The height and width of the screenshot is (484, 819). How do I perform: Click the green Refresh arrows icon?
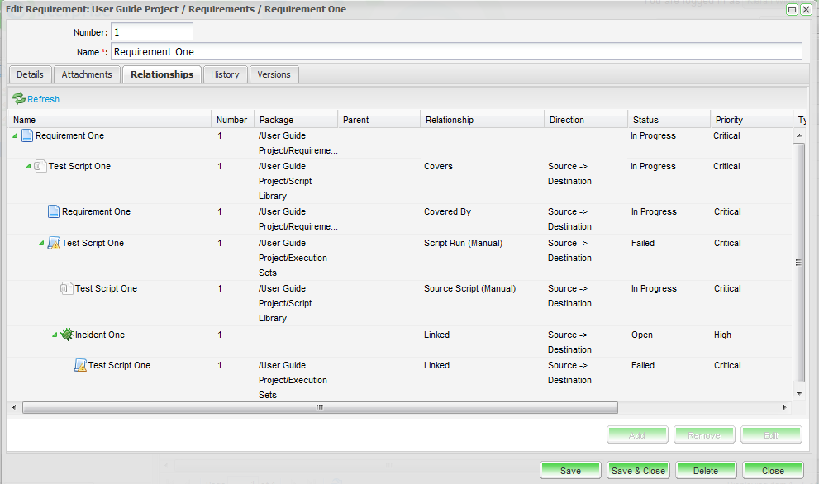point(19,99)
